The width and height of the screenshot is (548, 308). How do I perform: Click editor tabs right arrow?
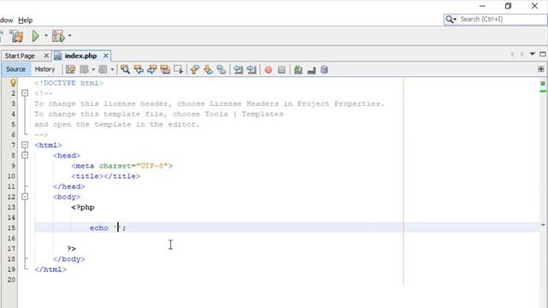click(x=522, y=54)
